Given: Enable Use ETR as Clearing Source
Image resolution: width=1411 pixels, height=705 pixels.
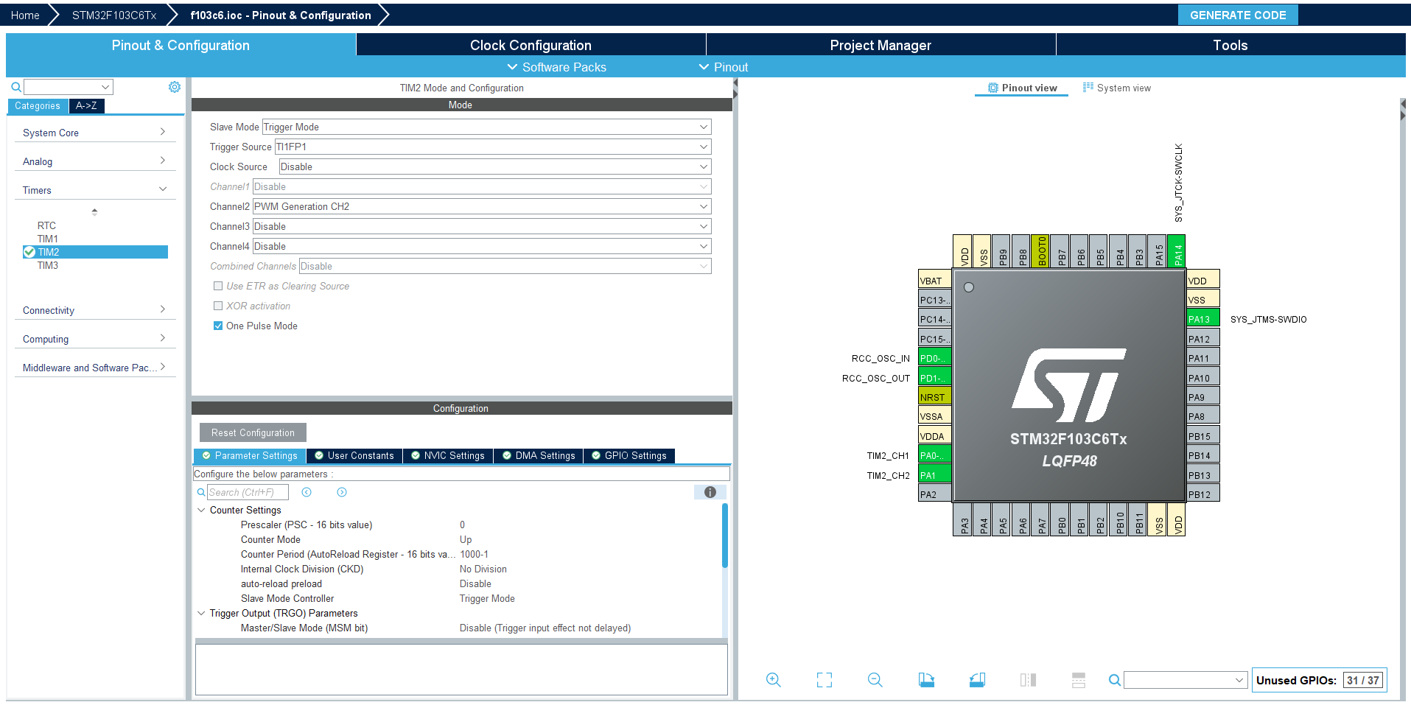Looking at the screenshot, I should [x=218, y=286].
